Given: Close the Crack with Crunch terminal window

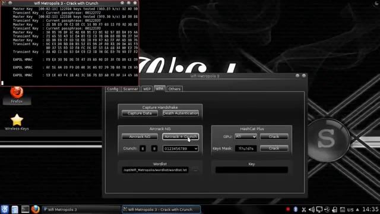Looking at the screenshot, I should 135,3.
